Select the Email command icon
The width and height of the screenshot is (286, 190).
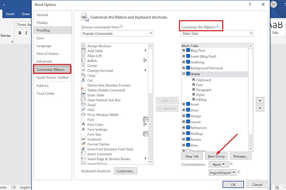pyautogui.click(x=84, y=104)
